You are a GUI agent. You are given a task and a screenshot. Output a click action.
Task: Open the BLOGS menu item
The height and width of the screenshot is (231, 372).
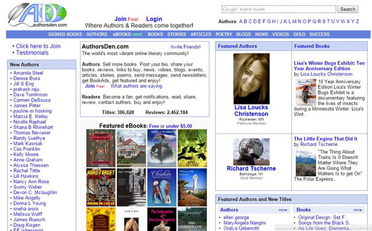(244, 34)
